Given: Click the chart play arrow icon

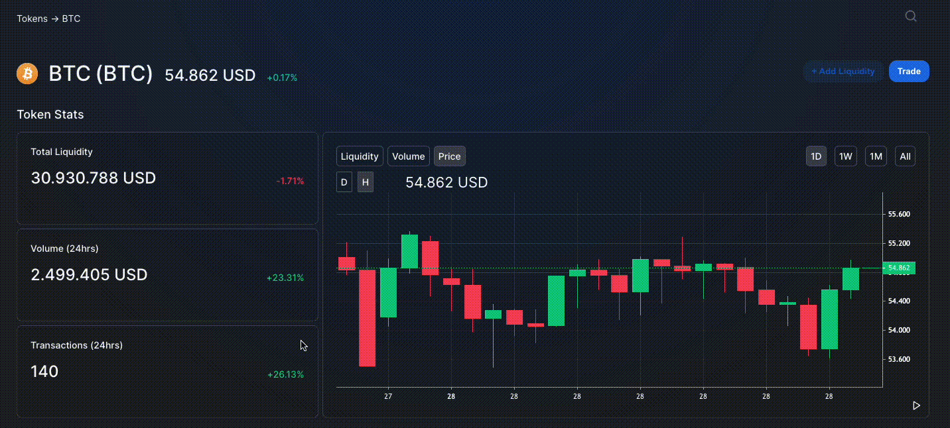Looking at the screenshot, I should click(916, 405).
